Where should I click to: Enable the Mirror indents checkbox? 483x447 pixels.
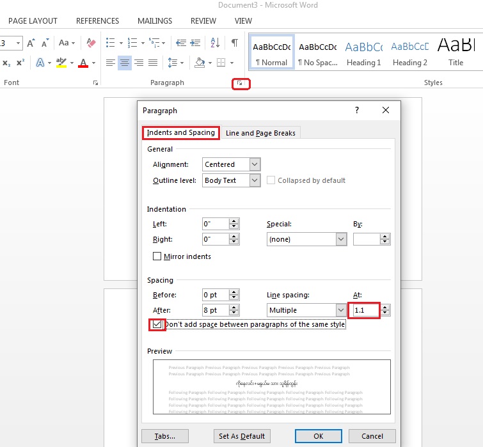(x=157, y=256)
